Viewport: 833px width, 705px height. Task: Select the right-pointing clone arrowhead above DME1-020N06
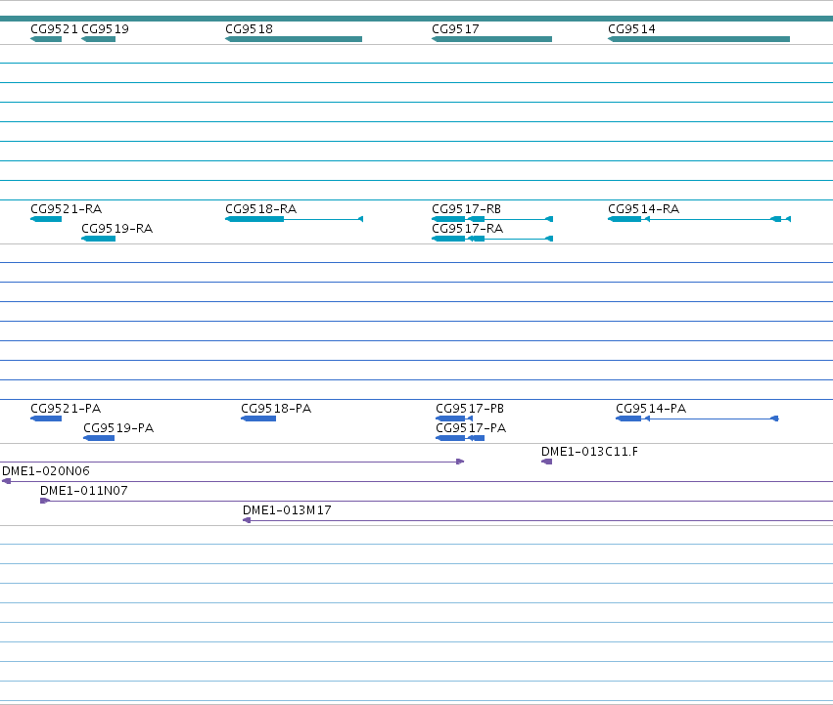(x=461, y=462)
